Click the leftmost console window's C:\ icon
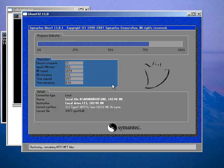Image resolution: width=224 pixels, height=168 pixels. pyautogui.click(x=4, y=35)
